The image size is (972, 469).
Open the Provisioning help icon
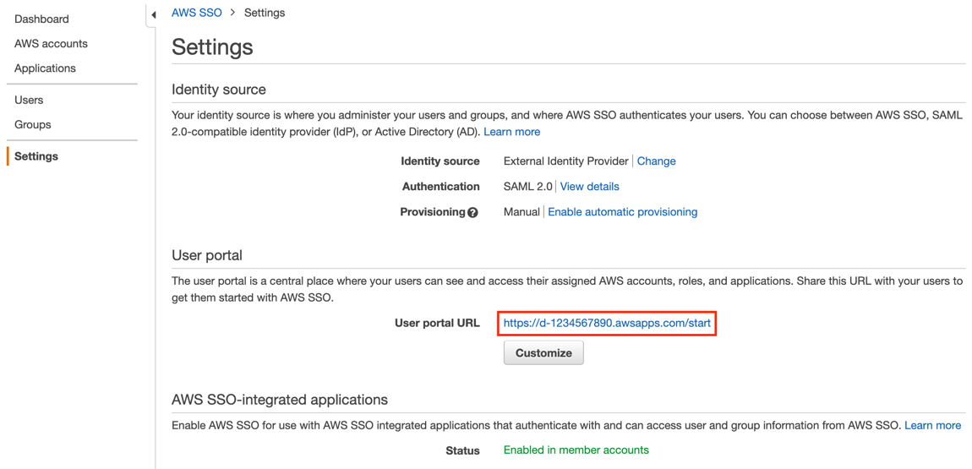tap(473, 212)
